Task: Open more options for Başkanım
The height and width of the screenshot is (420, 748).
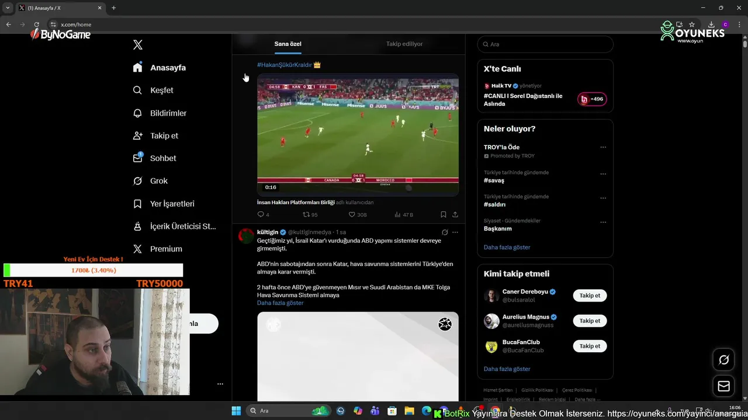Action: (x=603, y=222)
